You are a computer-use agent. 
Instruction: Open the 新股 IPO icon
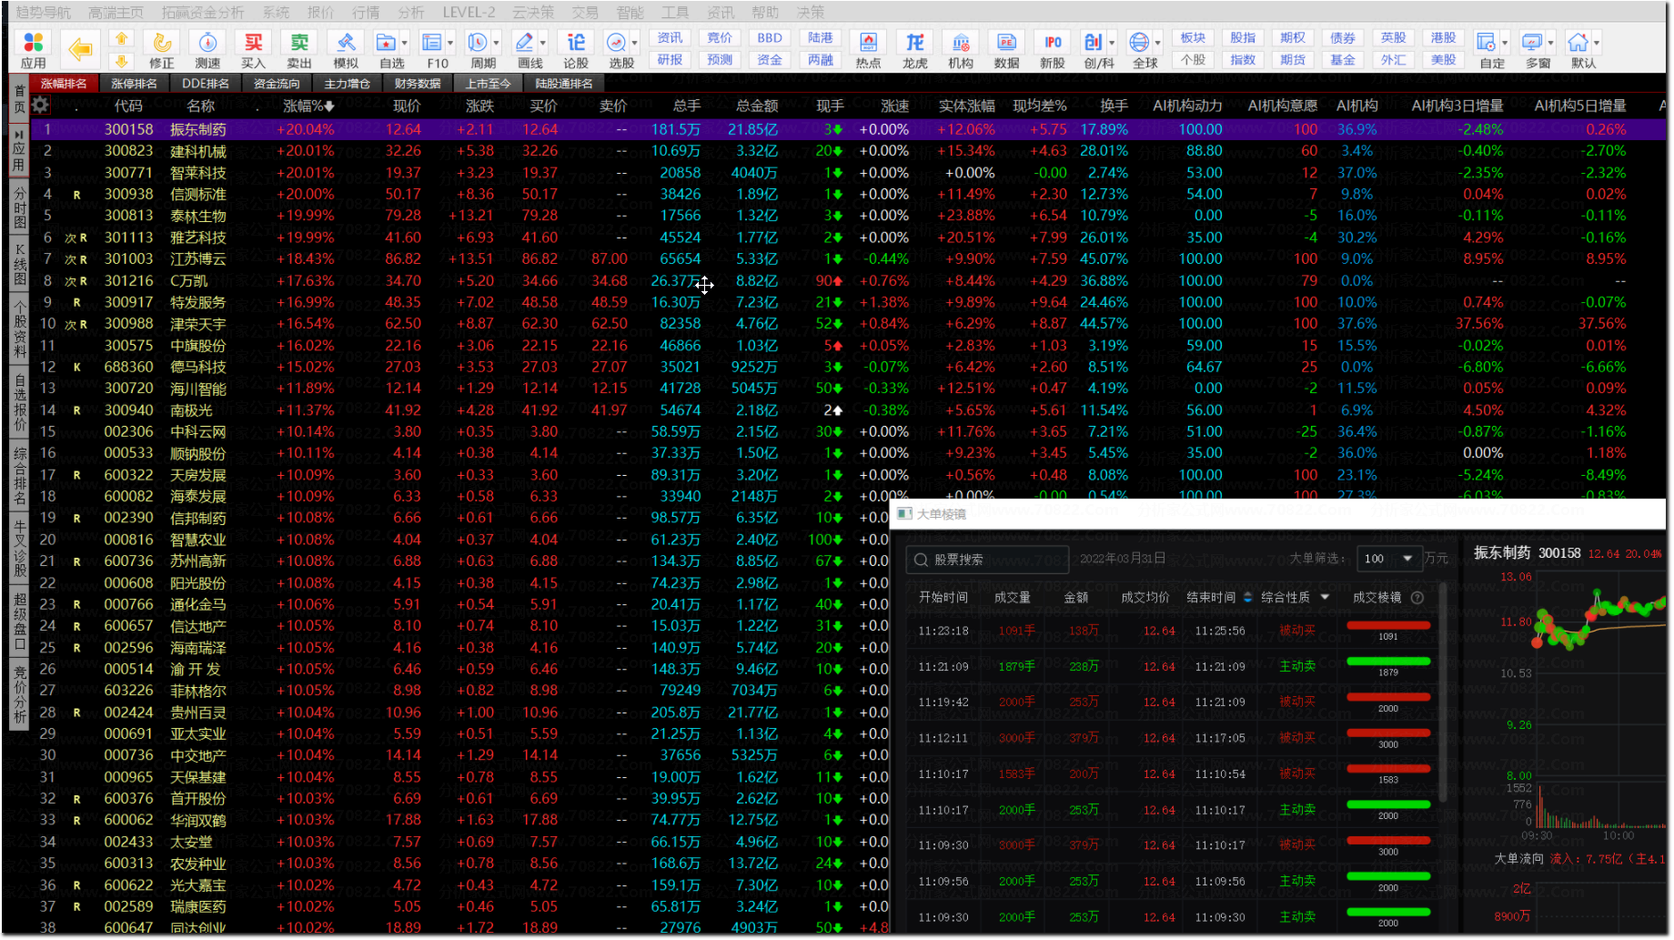(x=1053, y=49)
